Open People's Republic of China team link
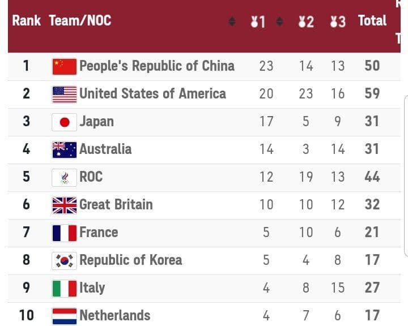The height and width of the screenshot is (326, 408). pyautogui.click(x=157, y=66)
